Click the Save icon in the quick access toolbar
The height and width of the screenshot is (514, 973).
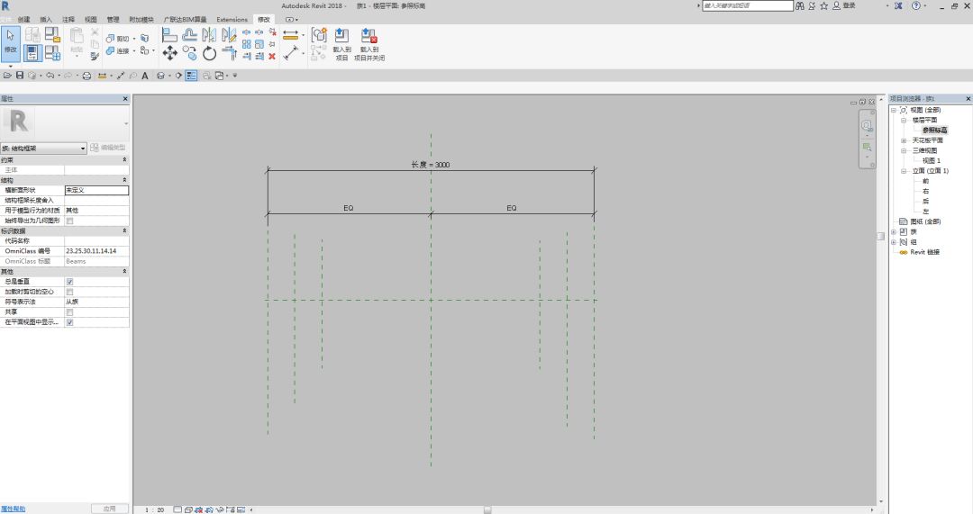20,76
